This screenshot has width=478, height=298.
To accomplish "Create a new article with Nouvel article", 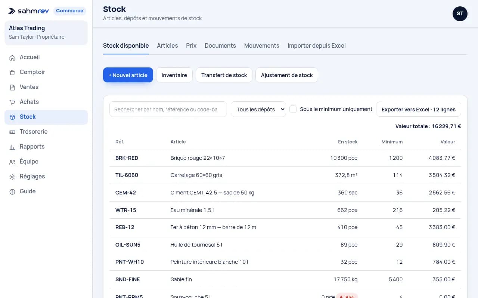I will (128, 75).
